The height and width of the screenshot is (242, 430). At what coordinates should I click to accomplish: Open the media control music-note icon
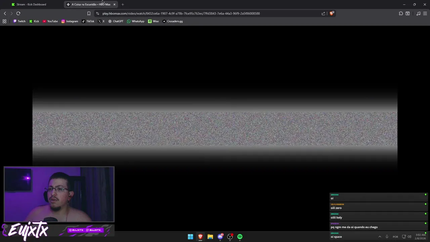[418, 13]
